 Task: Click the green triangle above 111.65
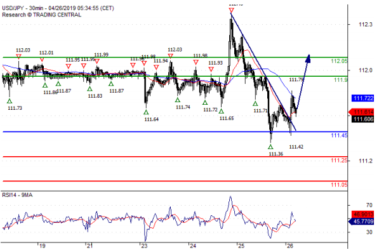tap(222, 111)
